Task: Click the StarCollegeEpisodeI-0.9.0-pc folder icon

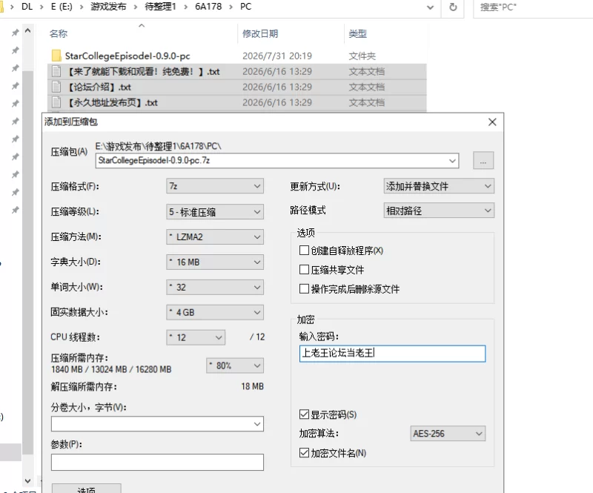Action: point(56,56)
